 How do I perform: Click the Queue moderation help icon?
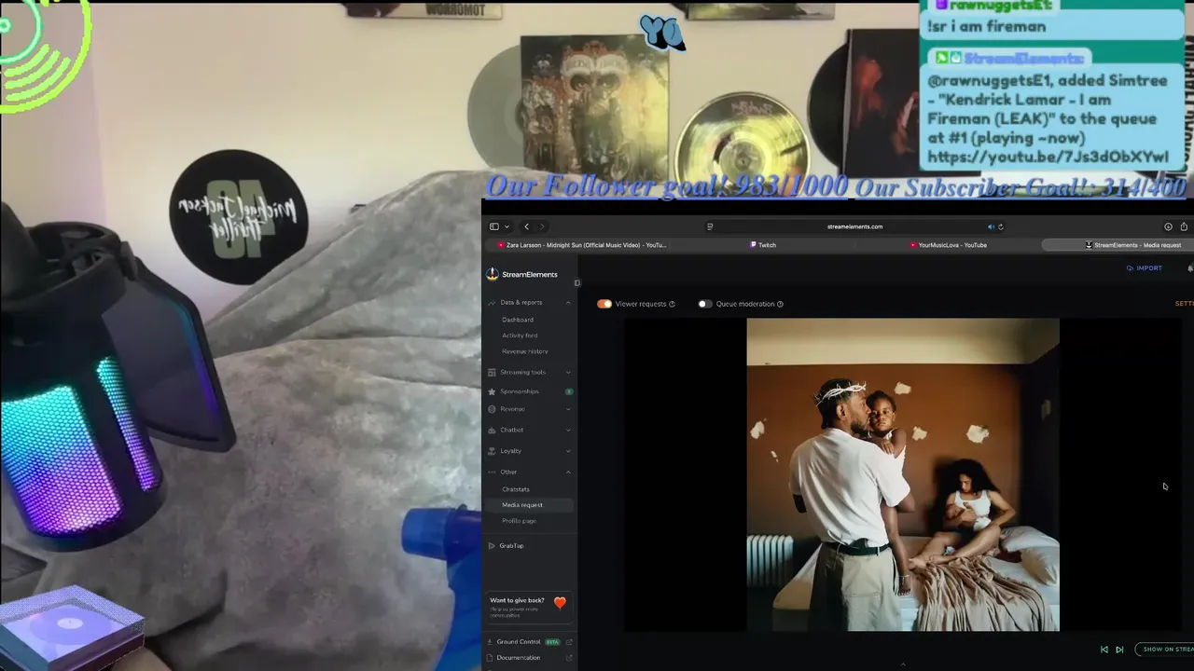coord(780,304)
